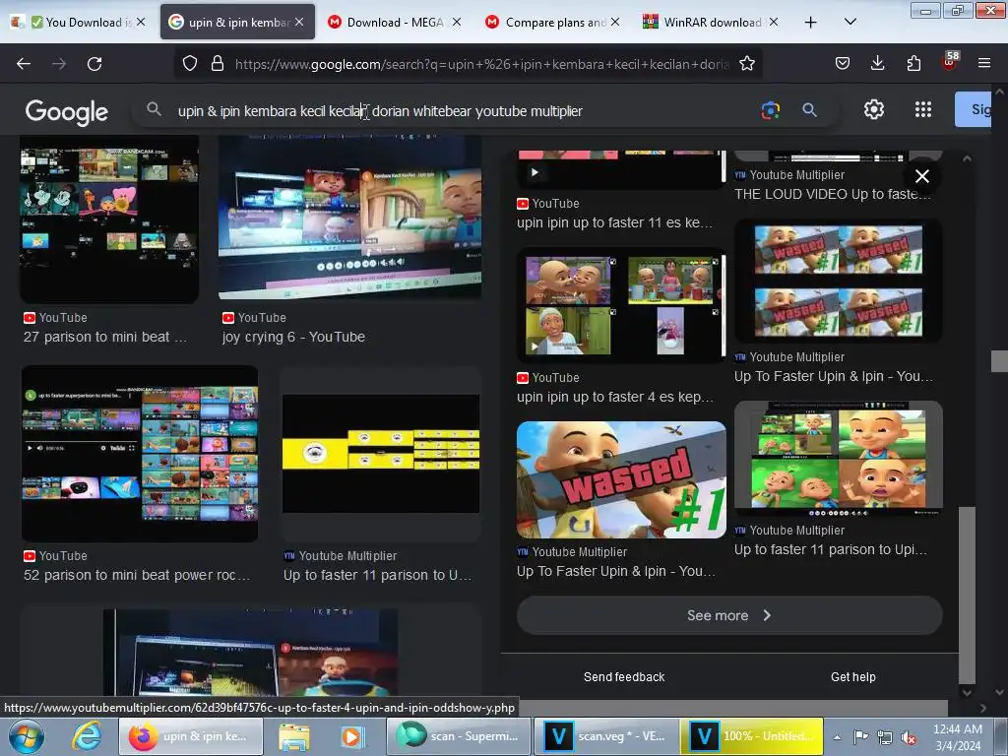1008x756 pixels.
Task: Search by image with Google Lens icon
Action: pos(770,110)
